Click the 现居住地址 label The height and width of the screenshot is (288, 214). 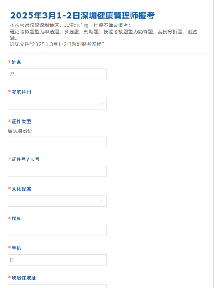click(24, 278)
